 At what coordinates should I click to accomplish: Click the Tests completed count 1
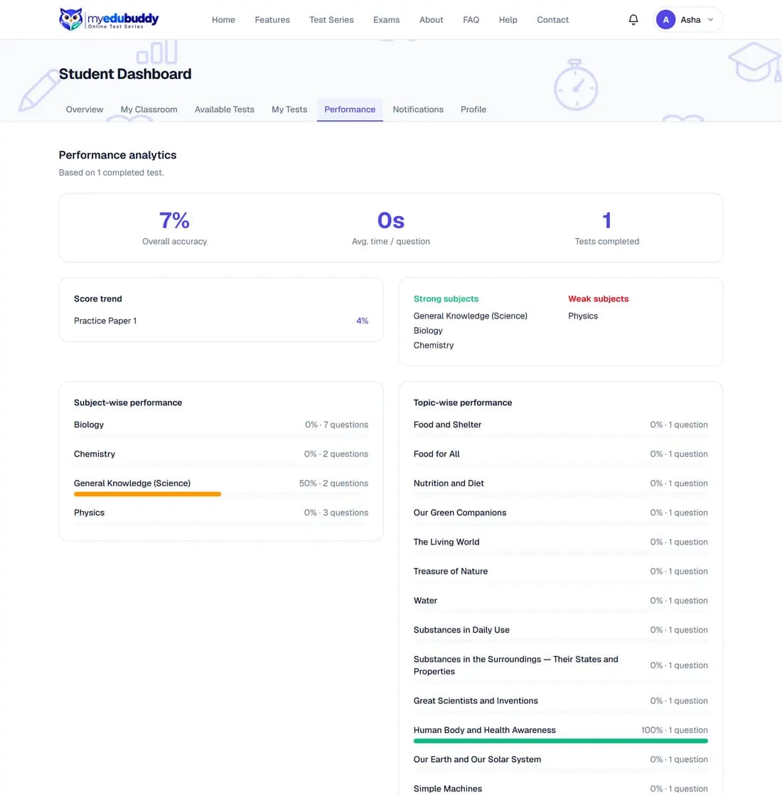(606, 220)
